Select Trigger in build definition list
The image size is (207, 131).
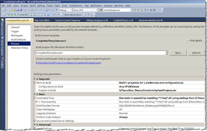pyautogui.click(x=15, y=31)
